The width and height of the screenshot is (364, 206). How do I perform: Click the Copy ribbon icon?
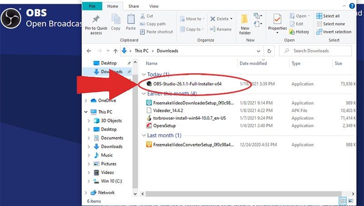(x=116, y=19)
